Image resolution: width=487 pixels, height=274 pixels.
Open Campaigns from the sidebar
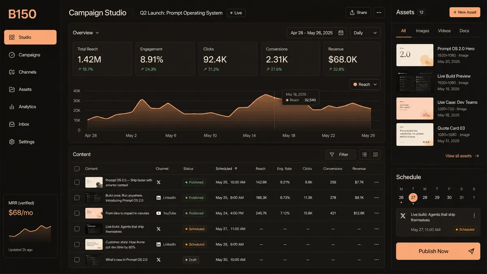(x=30, y=55)
